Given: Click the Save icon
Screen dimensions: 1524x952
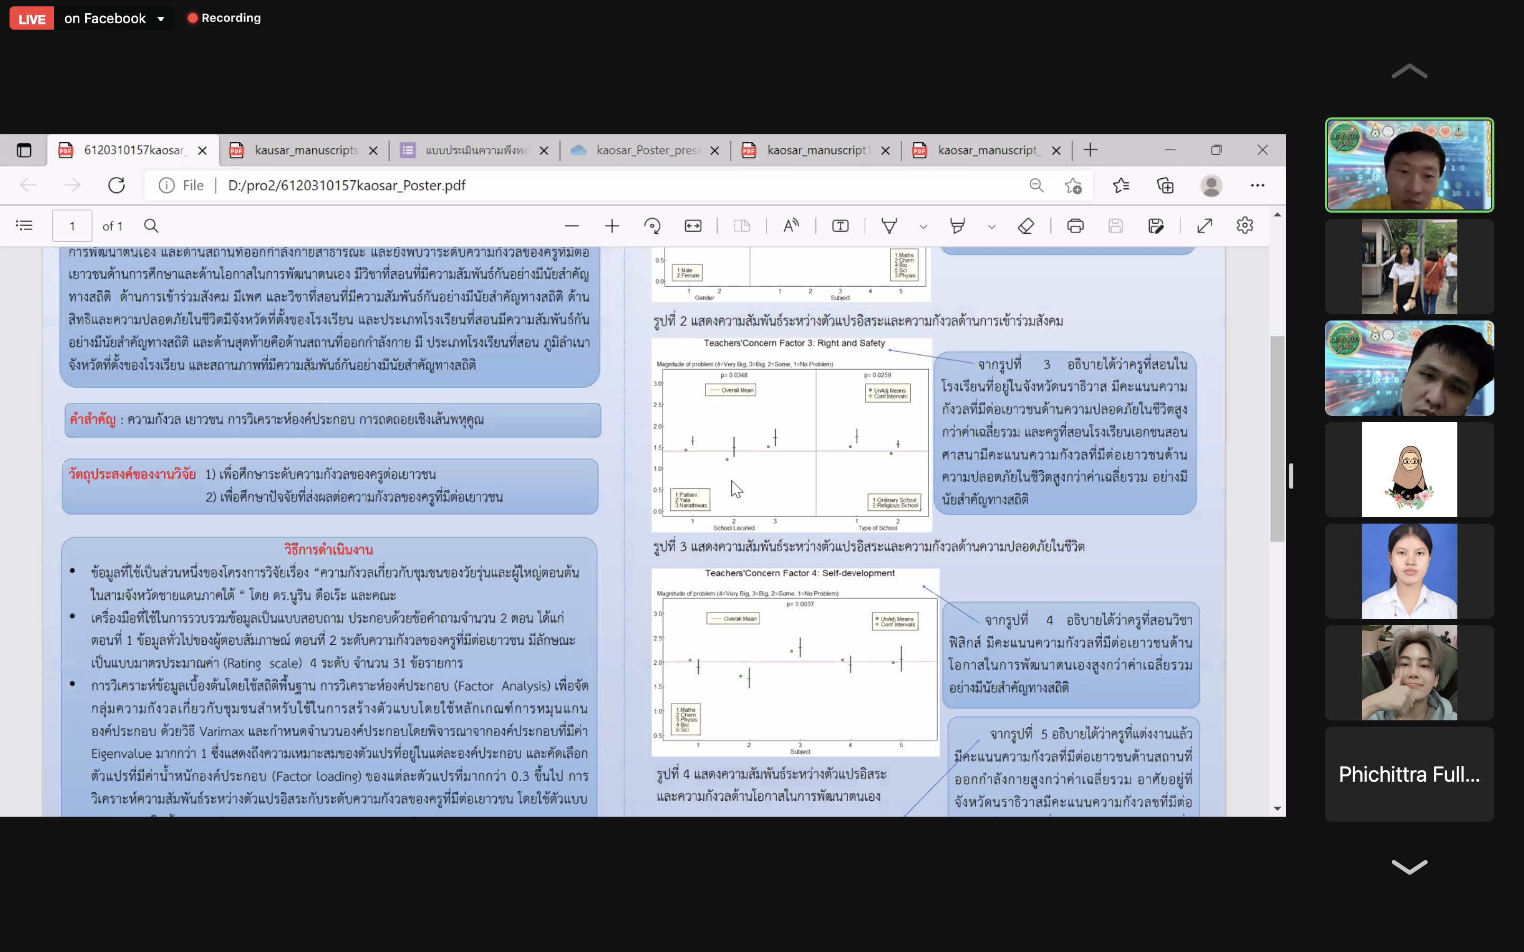Looking at the screenshot, I should (1115, 225).
